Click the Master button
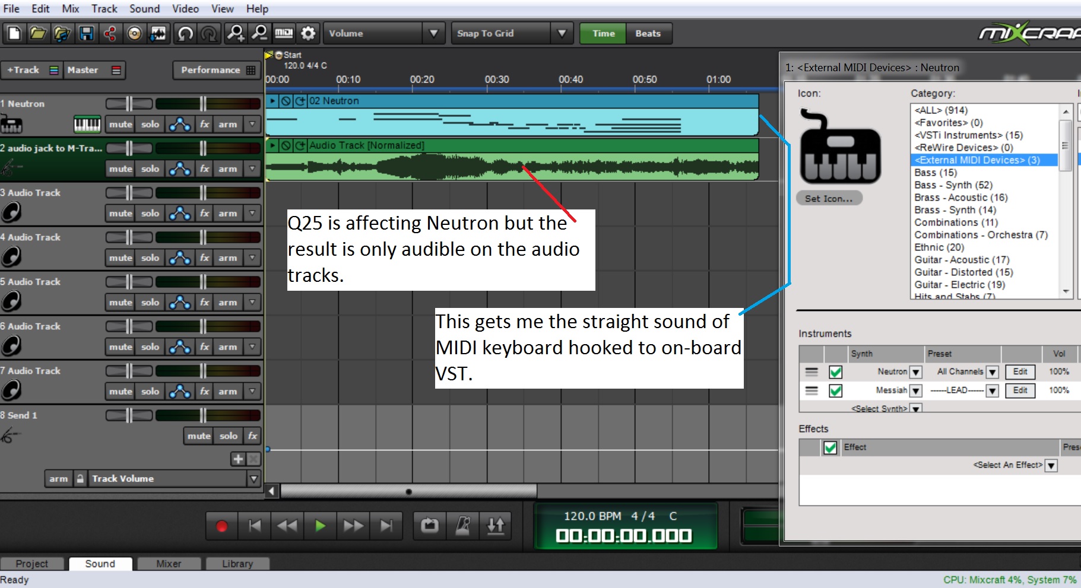1081x588 pixels. [x=94, y=70]
